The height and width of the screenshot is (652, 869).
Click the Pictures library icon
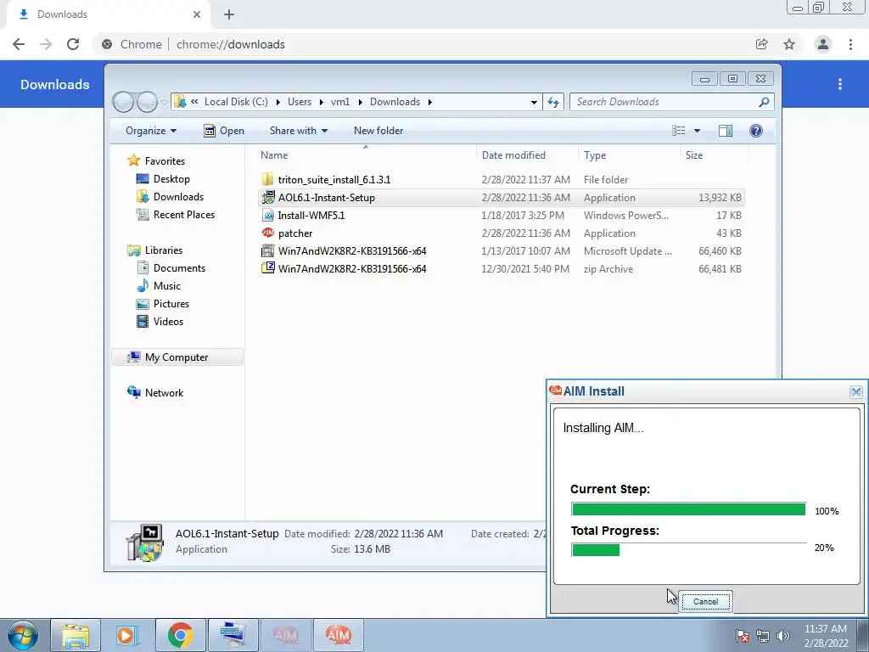[143, 304]
